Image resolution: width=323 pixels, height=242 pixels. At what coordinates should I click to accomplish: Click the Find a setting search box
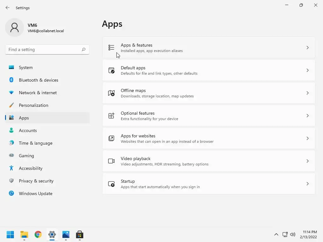point(44,49)
